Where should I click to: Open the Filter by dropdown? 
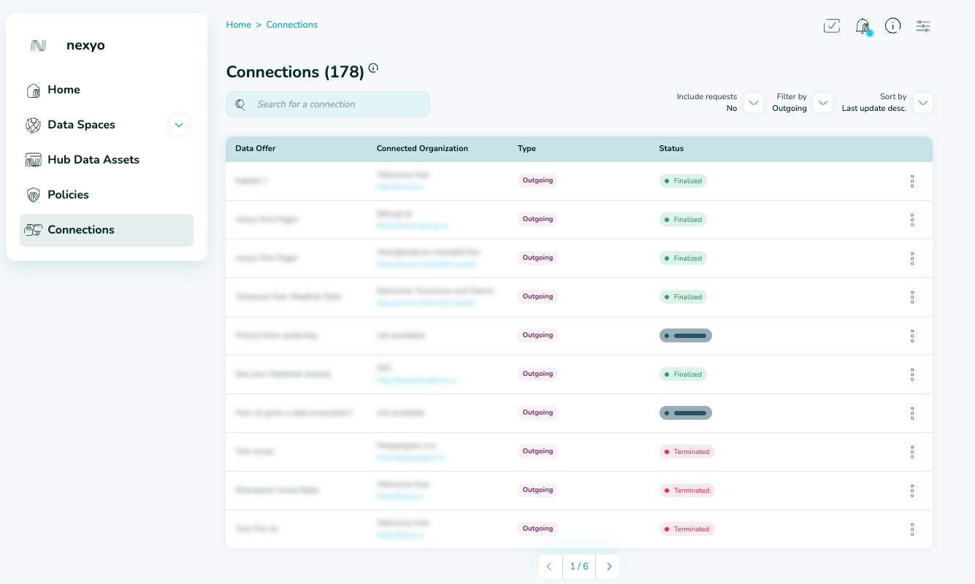point(823,103)
